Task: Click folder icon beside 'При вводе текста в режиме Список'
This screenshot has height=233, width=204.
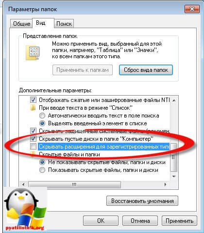Action: [x=33, y=108]
